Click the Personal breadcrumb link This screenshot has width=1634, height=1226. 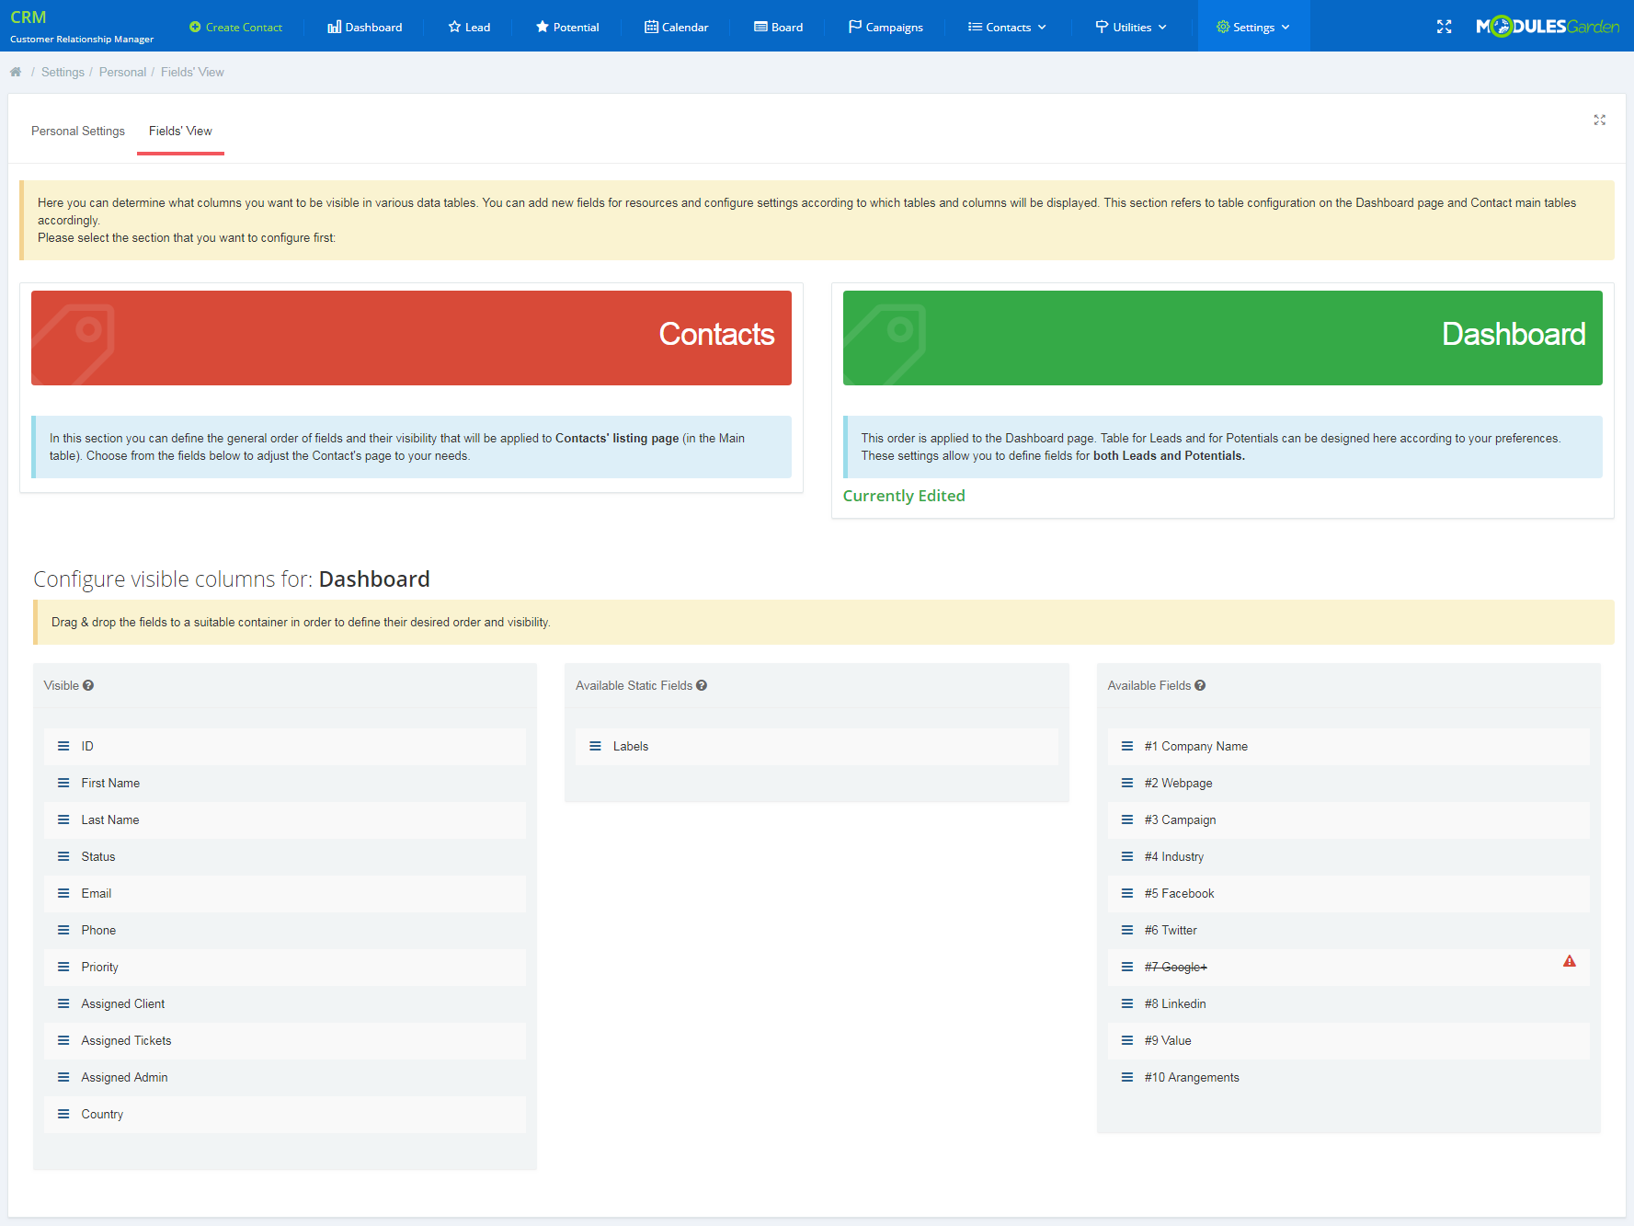coord(122,72)
